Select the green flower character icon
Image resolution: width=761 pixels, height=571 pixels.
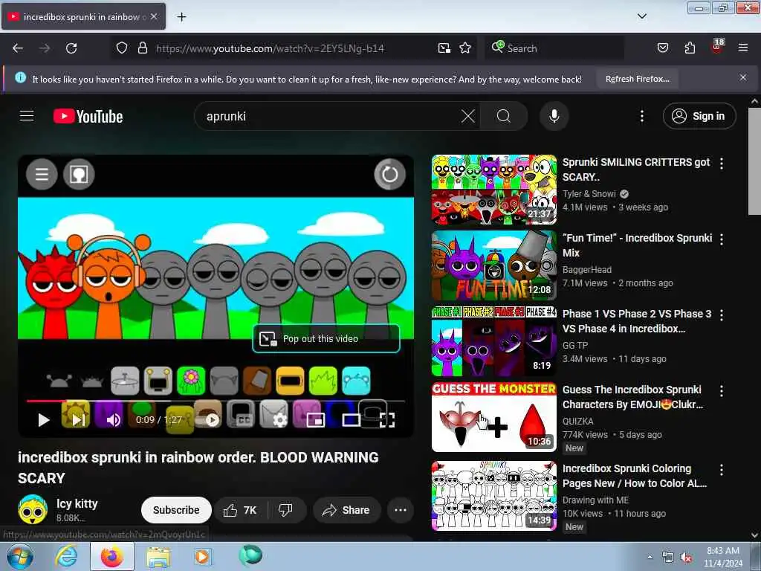point(191,381)
